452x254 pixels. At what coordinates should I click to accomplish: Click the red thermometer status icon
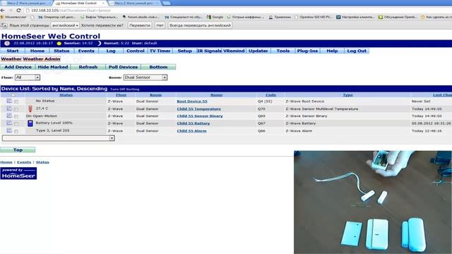coord(30,109)
